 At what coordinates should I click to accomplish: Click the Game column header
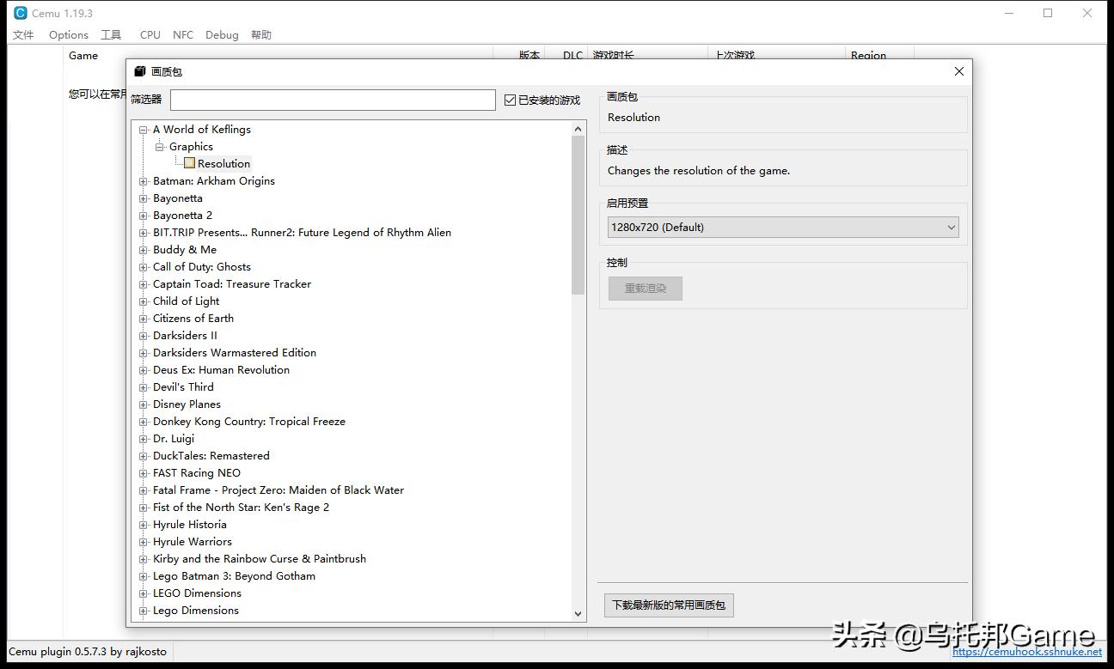coord(83,55)
